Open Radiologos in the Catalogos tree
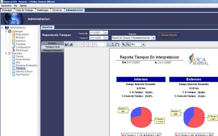Image resolution: width=218 pixels, height=136 pixels. (22, 50)
